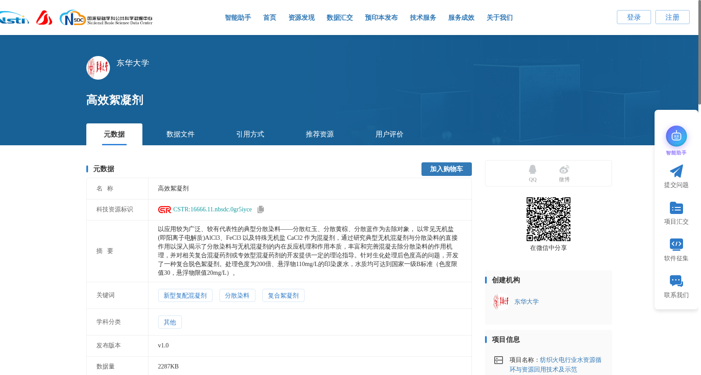Click 加入购物车 button
Screen dimensions: 701x375
click(446, 169)
